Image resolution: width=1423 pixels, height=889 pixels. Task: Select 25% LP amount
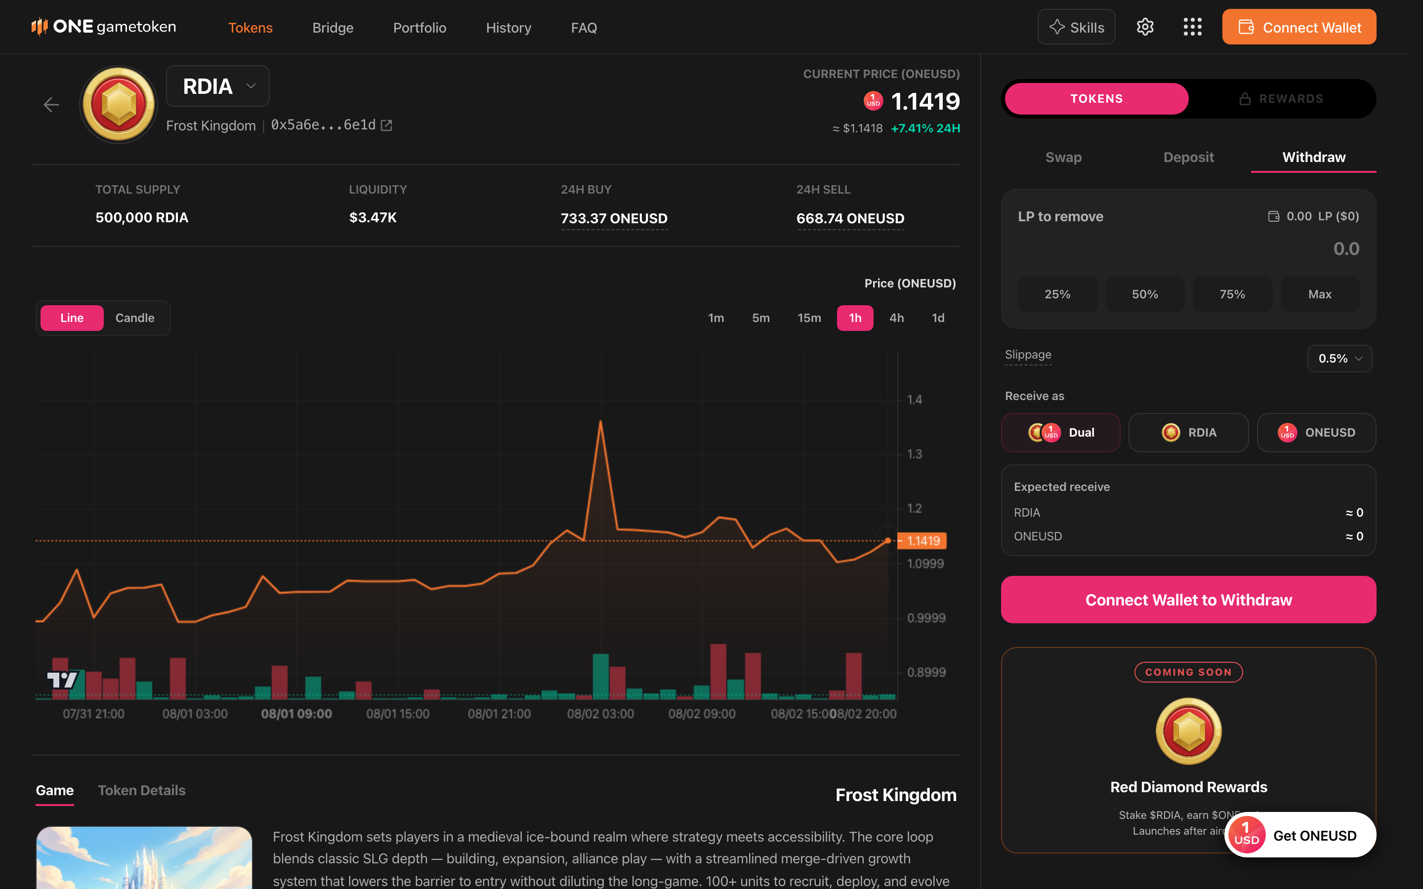(x=1057, y=294)
